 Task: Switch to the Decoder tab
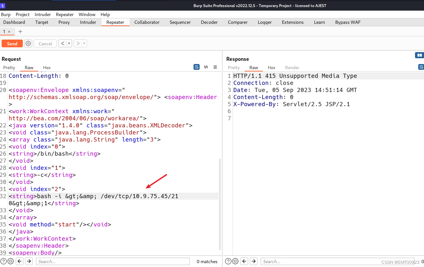(209, 22)
